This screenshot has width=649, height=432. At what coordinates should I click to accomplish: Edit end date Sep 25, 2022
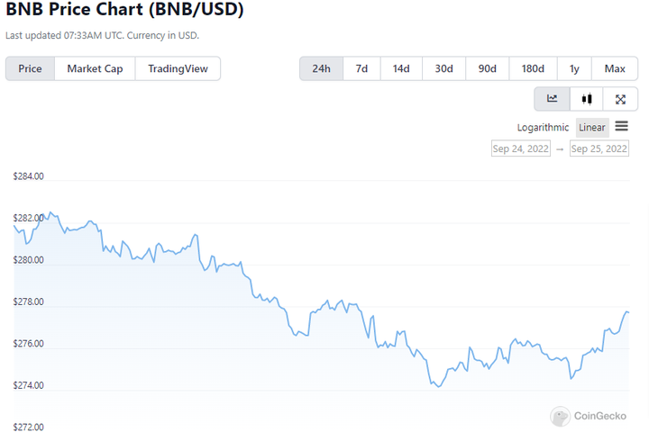pyautogui.click(x=599, y=148)
